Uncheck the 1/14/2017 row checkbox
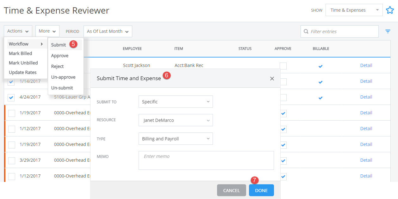 tap(11, 81)
